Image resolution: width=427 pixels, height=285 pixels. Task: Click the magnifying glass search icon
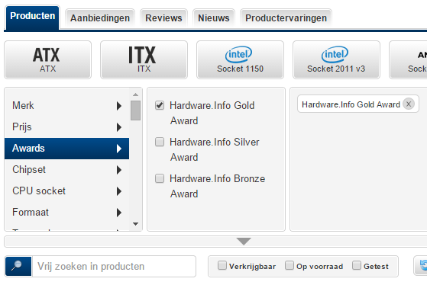18,266
